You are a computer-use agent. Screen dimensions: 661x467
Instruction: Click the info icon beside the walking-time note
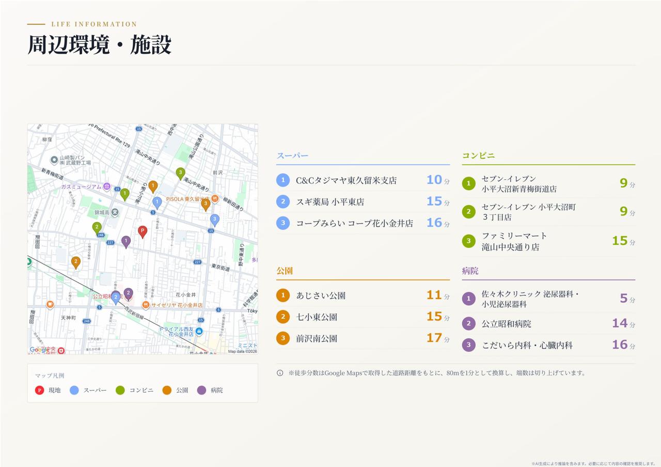pyautogui.click(x=280, y=373)
